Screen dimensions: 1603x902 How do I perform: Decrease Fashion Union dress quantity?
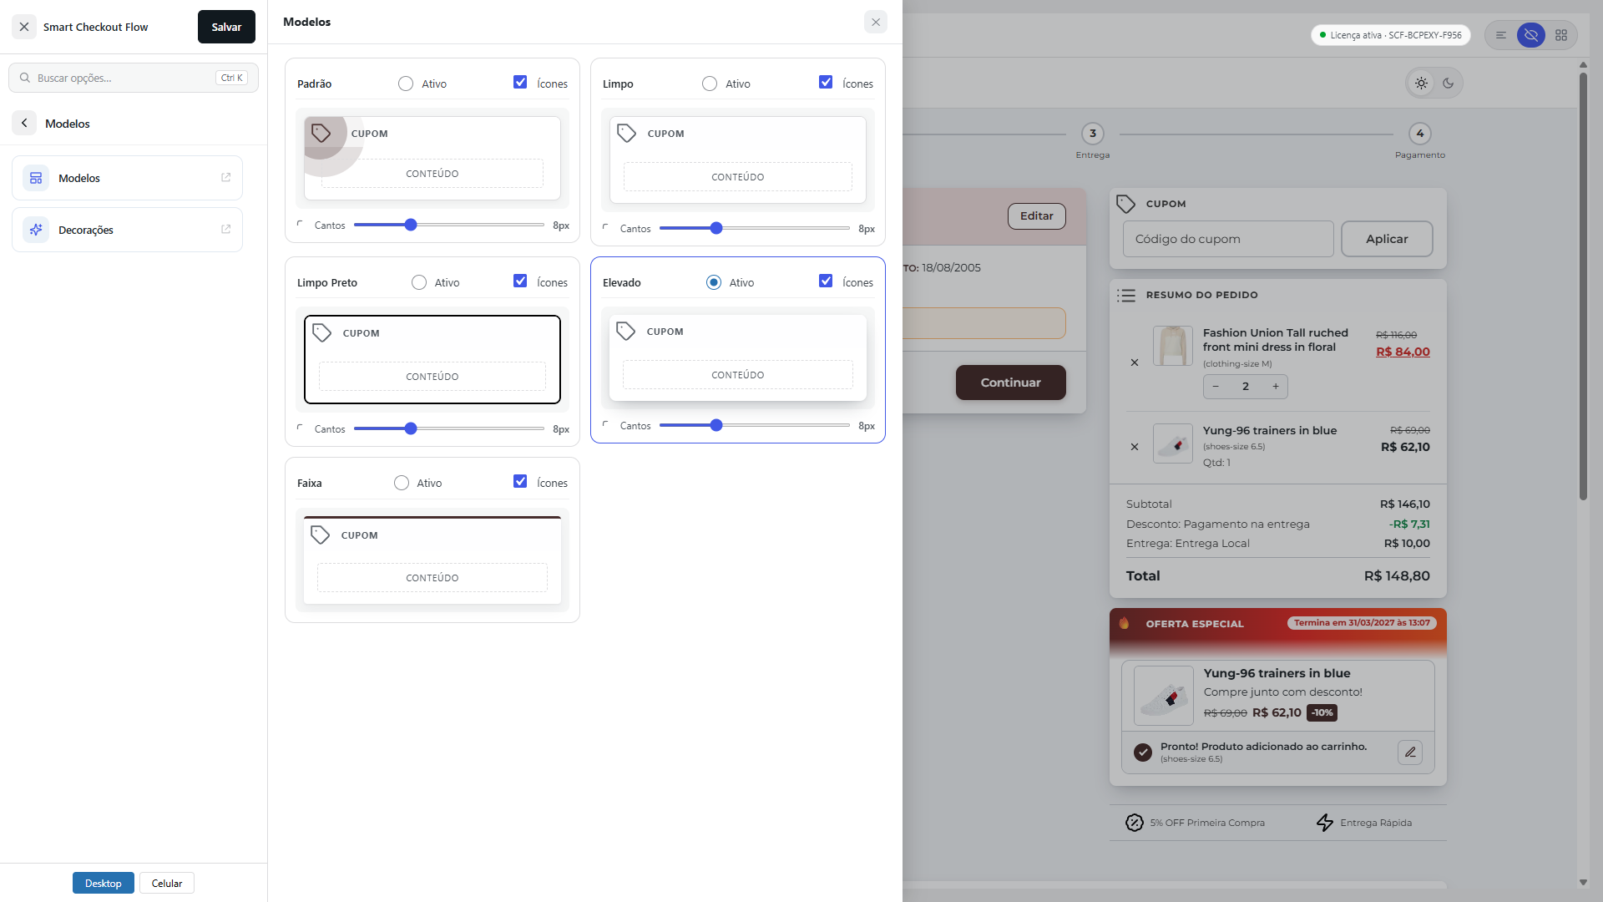click(x=1216, y=387)
